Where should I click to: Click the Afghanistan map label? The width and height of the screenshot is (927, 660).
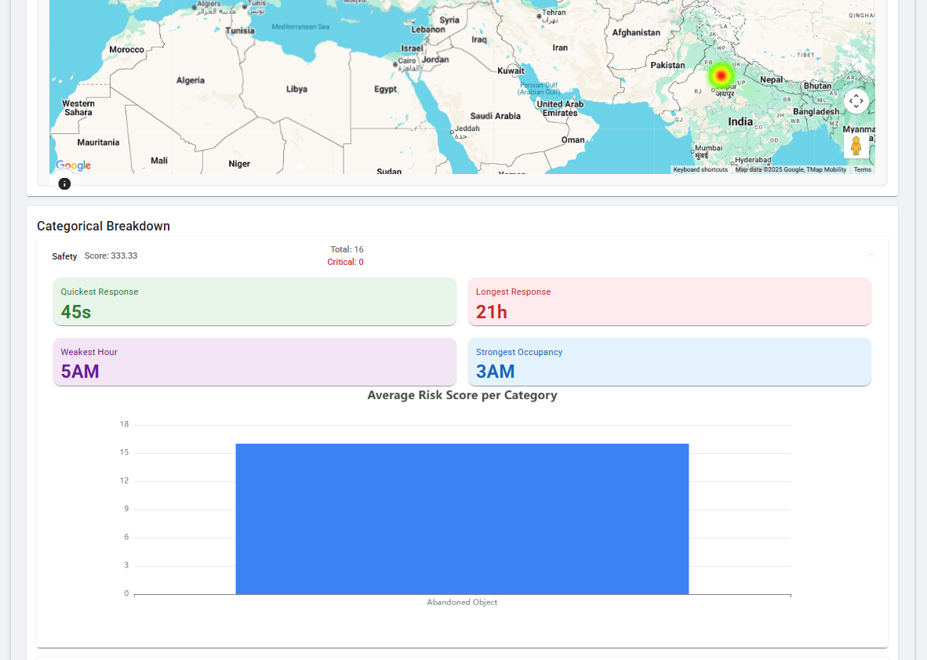(x=636, y=32)
